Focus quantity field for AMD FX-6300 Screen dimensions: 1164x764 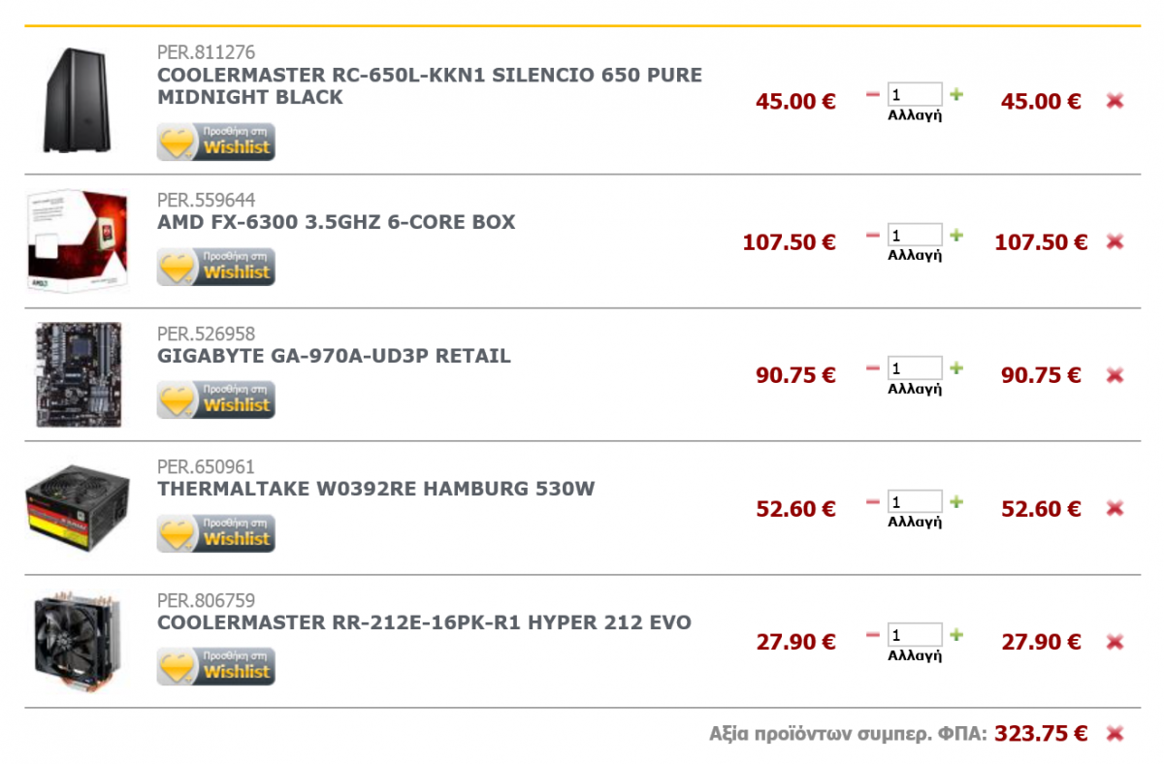[915, 235]
